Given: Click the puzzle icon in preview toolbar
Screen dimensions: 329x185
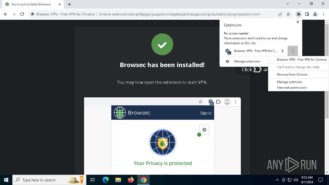Looking at the screenshot, I should (x=218, y=102).
